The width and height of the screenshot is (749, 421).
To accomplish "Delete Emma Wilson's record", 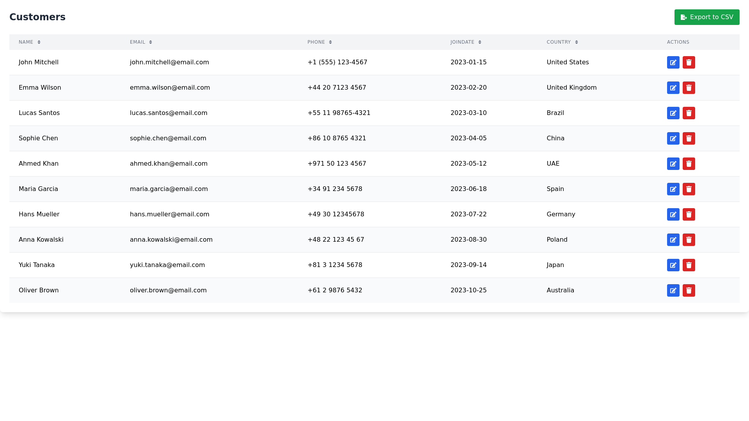I will click(689, 88).
